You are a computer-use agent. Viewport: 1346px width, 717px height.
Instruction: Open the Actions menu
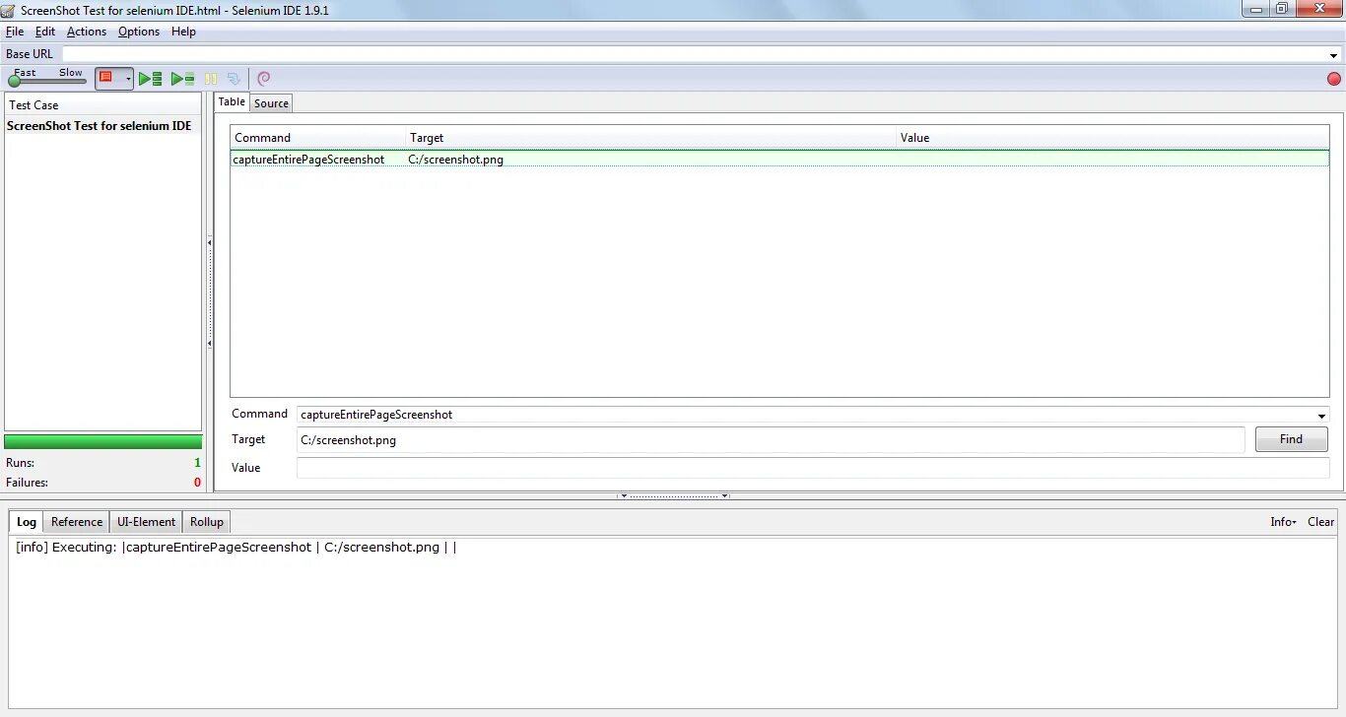(x=87, y=32)
